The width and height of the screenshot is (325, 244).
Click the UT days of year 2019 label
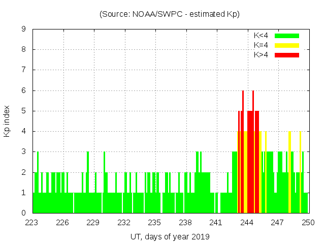[170, 236]
